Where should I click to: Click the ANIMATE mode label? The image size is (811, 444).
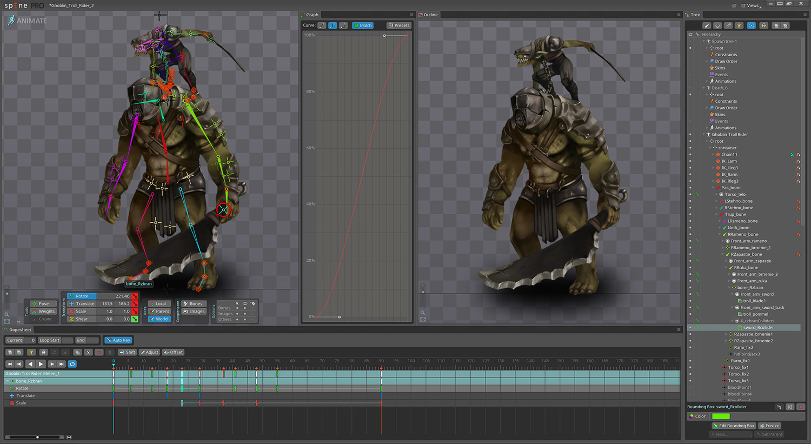(x=28, y=21)
